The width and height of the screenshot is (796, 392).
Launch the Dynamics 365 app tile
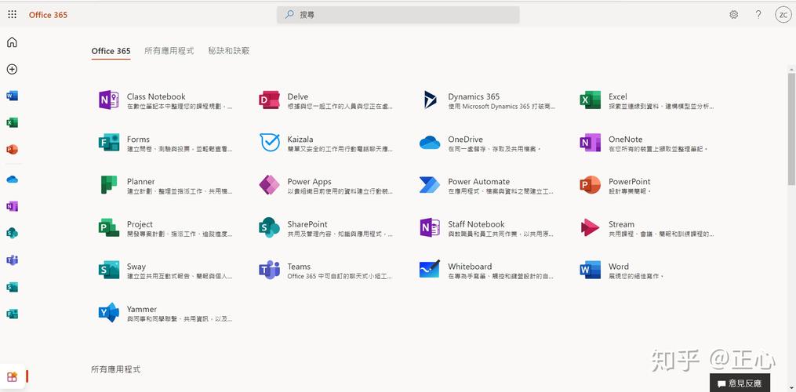[487, 100]
